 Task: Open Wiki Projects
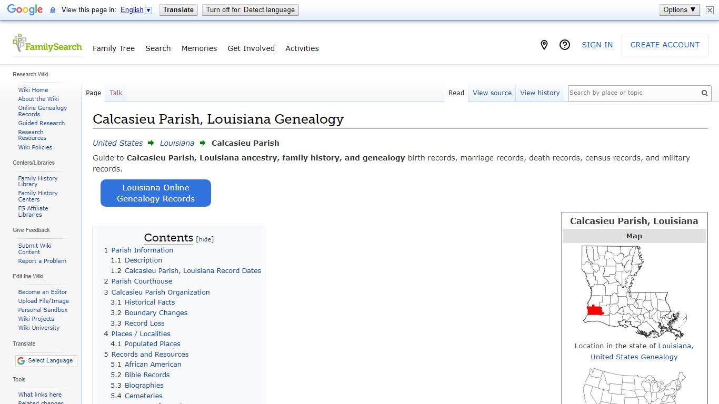36,319
